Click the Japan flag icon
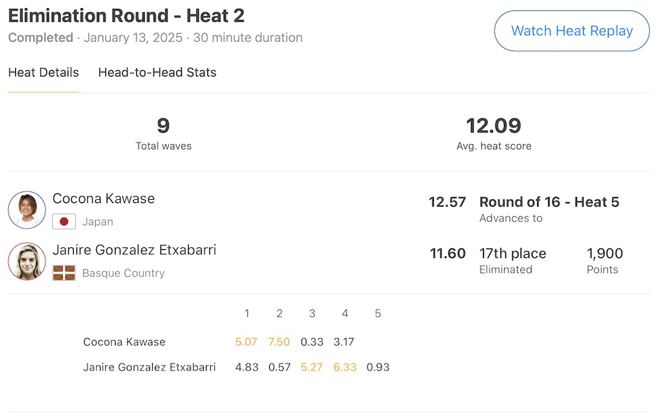Image resolution: width=661 pixels, height=420 pixels. tap(64, 222)
